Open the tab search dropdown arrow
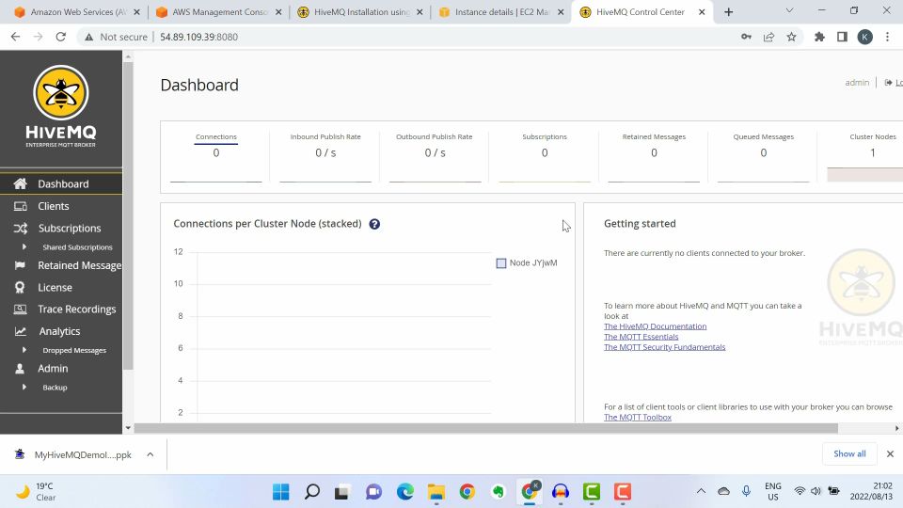This screenshot has height=508, width=903. 789,10
